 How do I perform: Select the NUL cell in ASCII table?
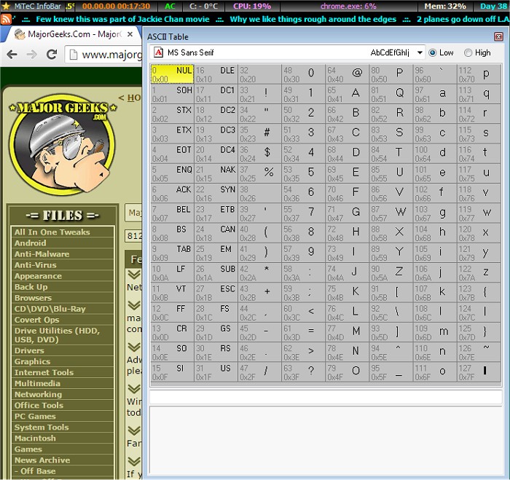[173, 74]
